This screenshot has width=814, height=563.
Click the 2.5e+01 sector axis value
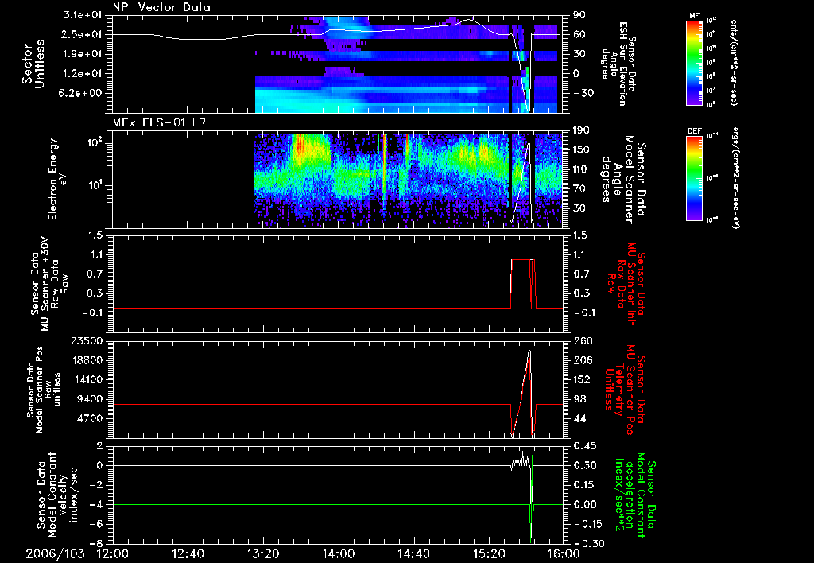click(83, 34)
